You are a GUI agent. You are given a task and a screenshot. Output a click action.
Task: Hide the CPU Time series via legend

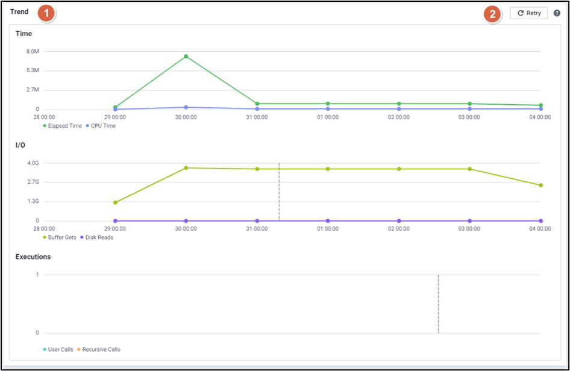(x=100, y=126)
